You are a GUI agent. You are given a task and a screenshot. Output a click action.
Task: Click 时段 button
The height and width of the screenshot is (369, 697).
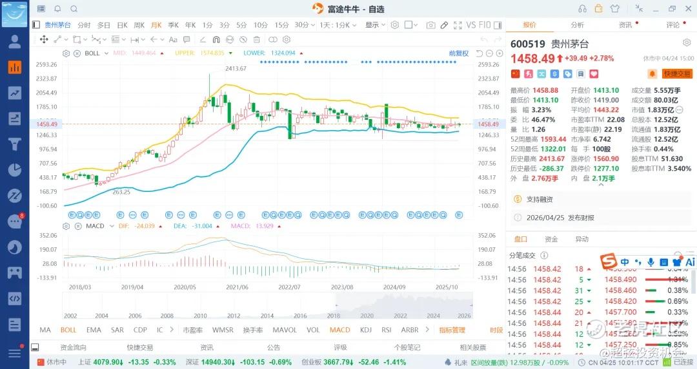[x=496, y=330]
